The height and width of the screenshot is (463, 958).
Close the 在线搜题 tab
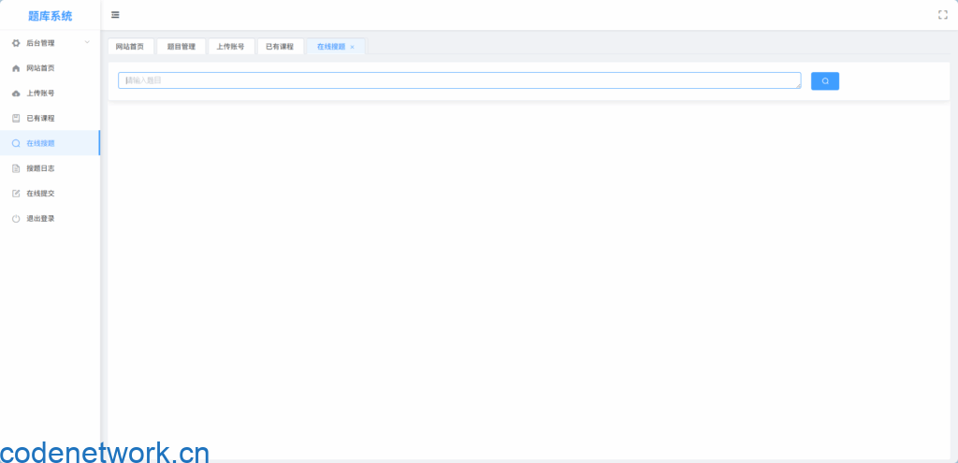[353, 47]
